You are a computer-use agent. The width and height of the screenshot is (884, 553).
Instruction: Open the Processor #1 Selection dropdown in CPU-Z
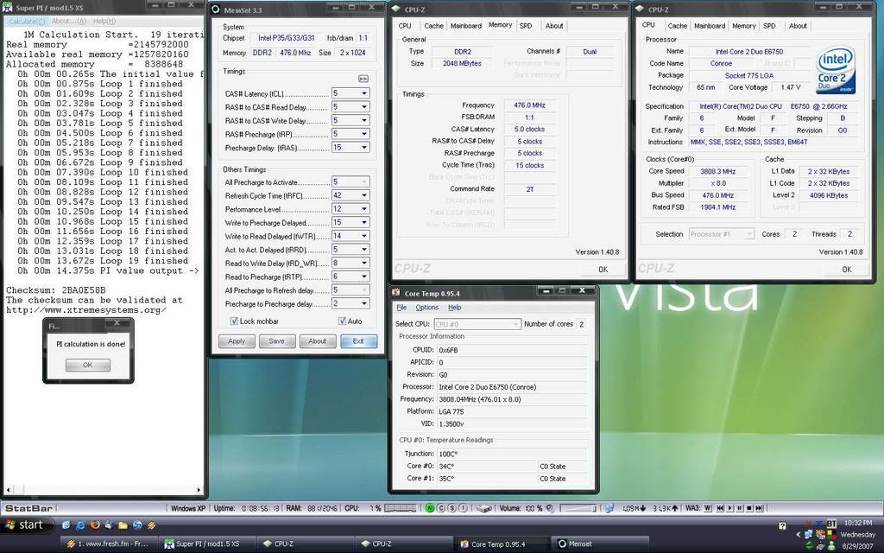721,234
